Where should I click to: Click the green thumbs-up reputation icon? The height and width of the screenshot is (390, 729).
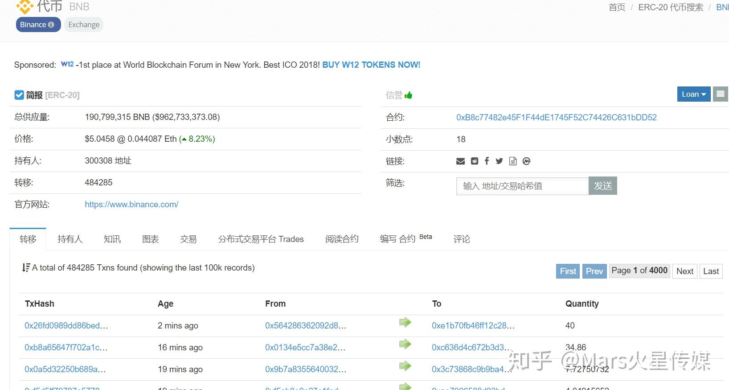408,95
